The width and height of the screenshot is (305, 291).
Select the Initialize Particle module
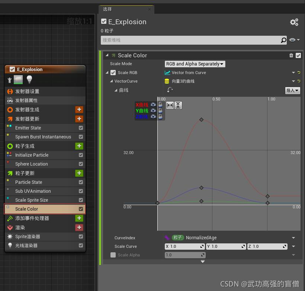coord(45,155)
